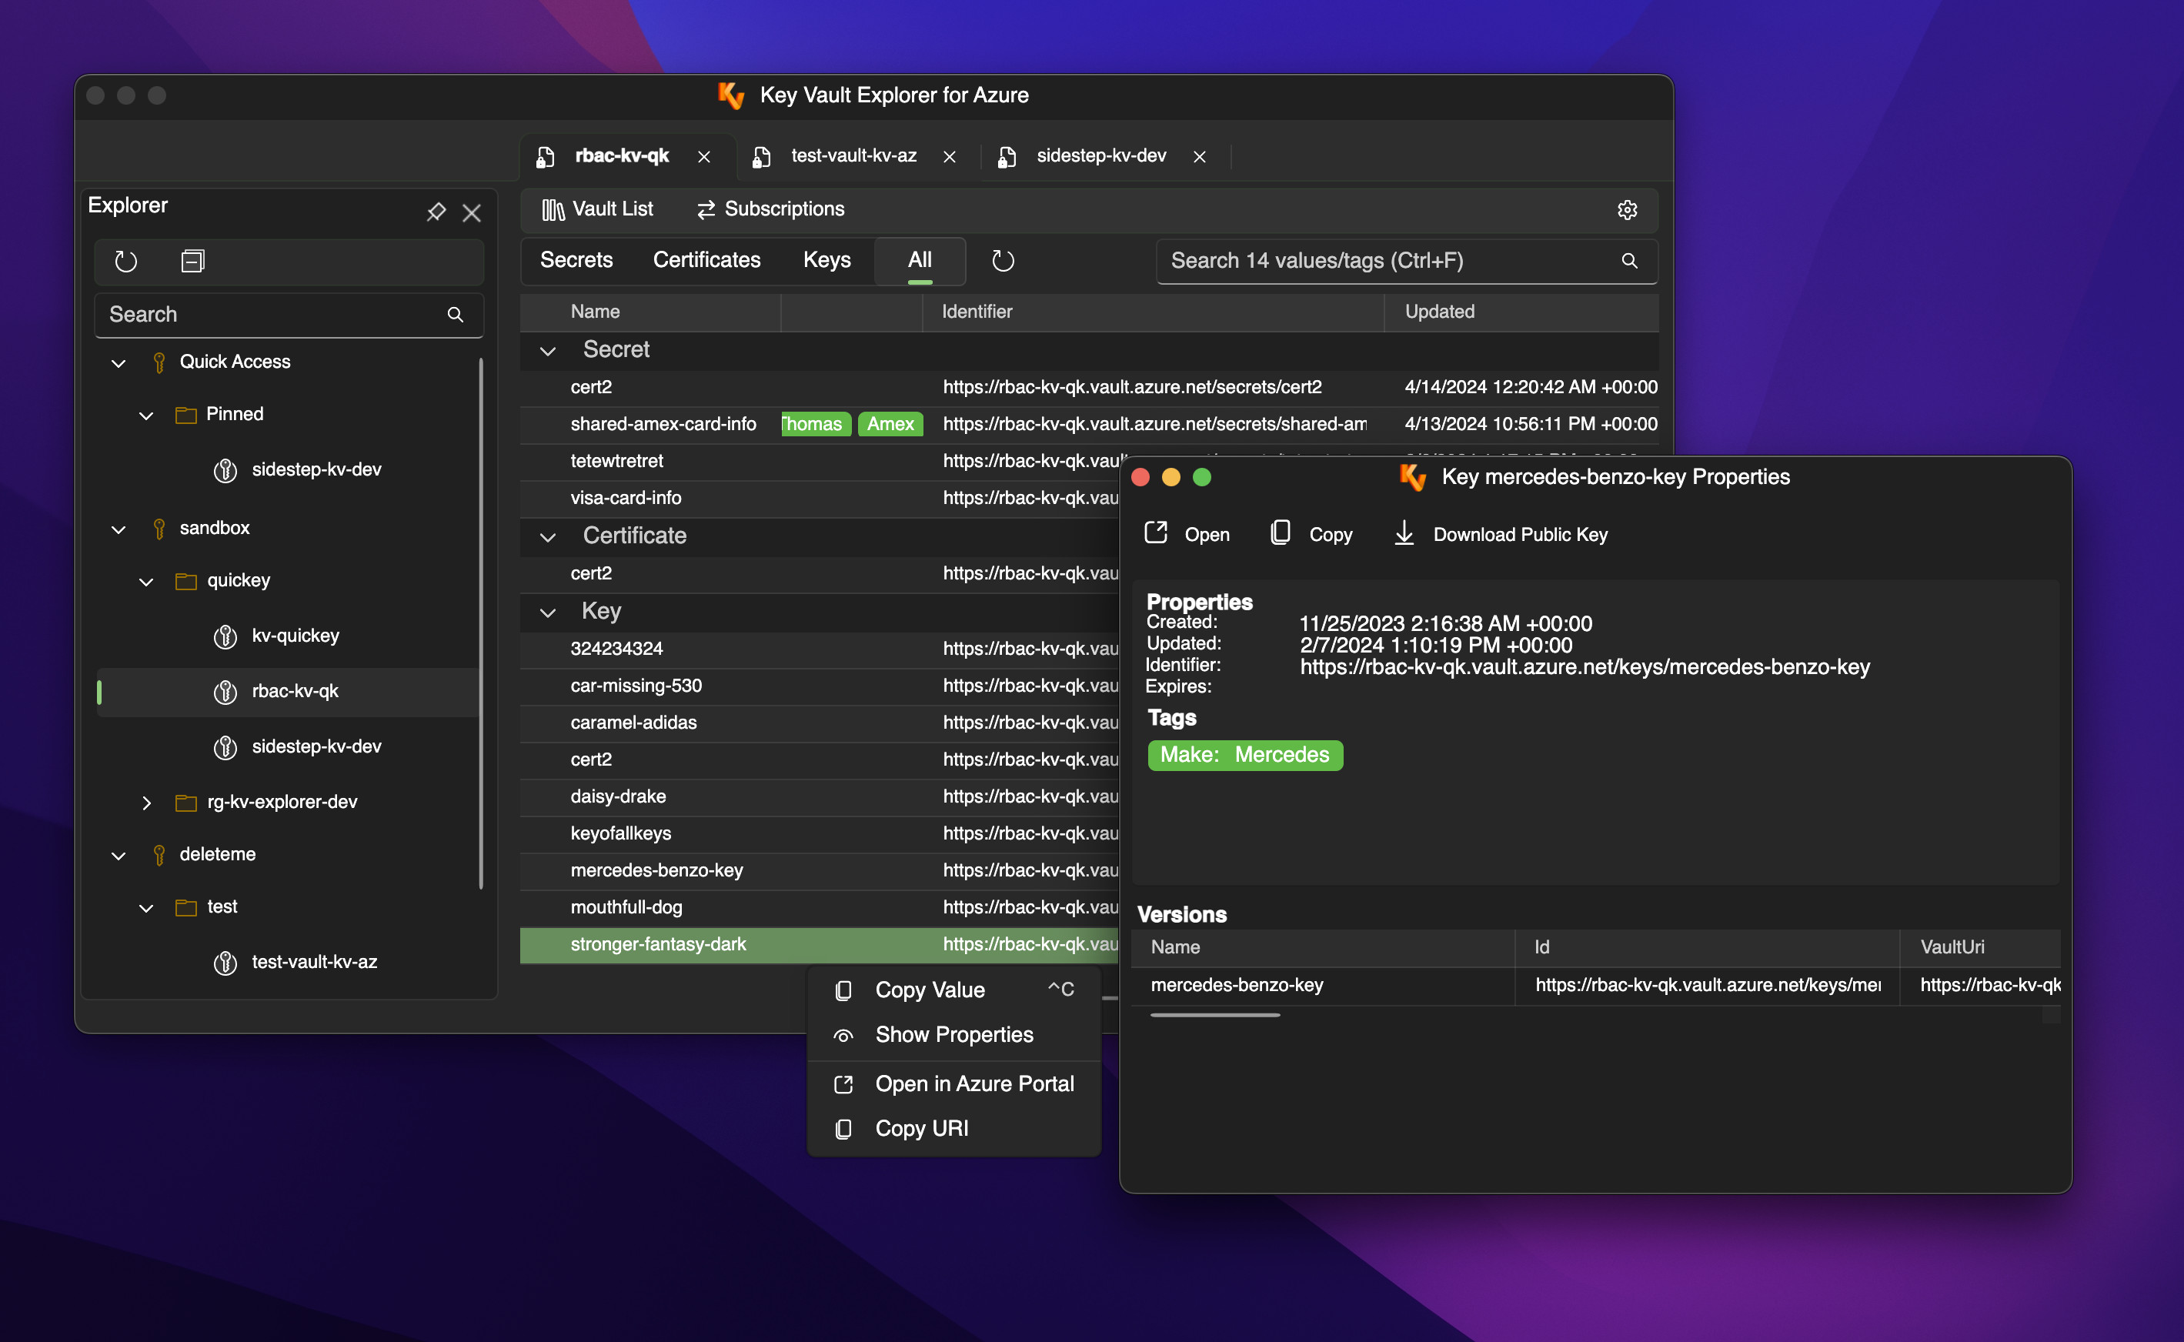The height and width of the screenshot is (1342, 2184).
Task: Click the Subscriptions button
Action: [x=770, y=209]
